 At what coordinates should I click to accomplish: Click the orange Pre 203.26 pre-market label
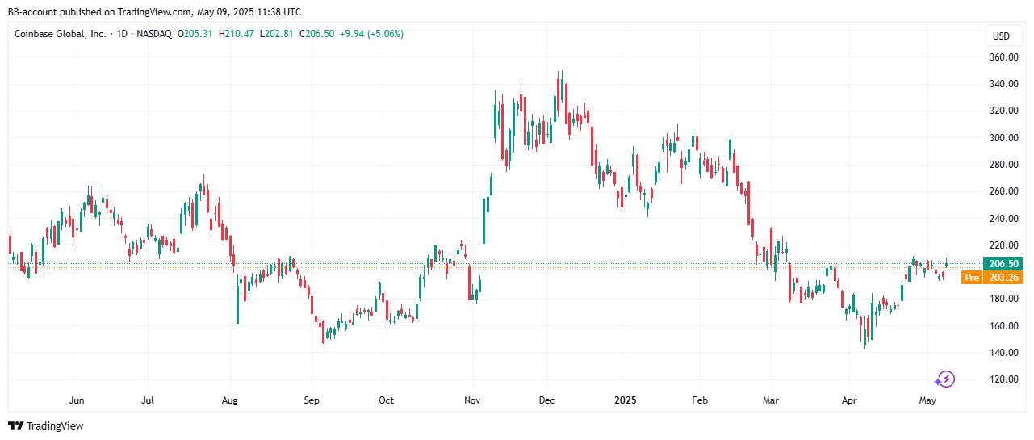(992, 278)
